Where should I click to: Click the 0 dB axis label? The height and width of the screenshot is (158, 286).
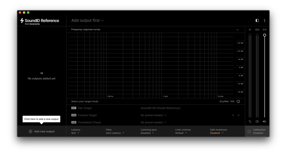coord(241,67)
